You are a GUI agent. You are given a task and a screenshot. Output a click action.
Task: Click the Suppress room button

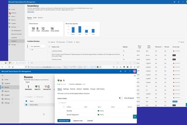tap(78, 121)
